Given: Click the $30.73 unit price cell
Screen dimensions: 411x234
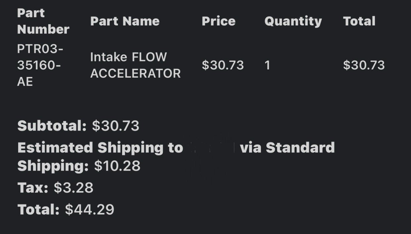Looking at the screenshot, I should pos(223,65).
